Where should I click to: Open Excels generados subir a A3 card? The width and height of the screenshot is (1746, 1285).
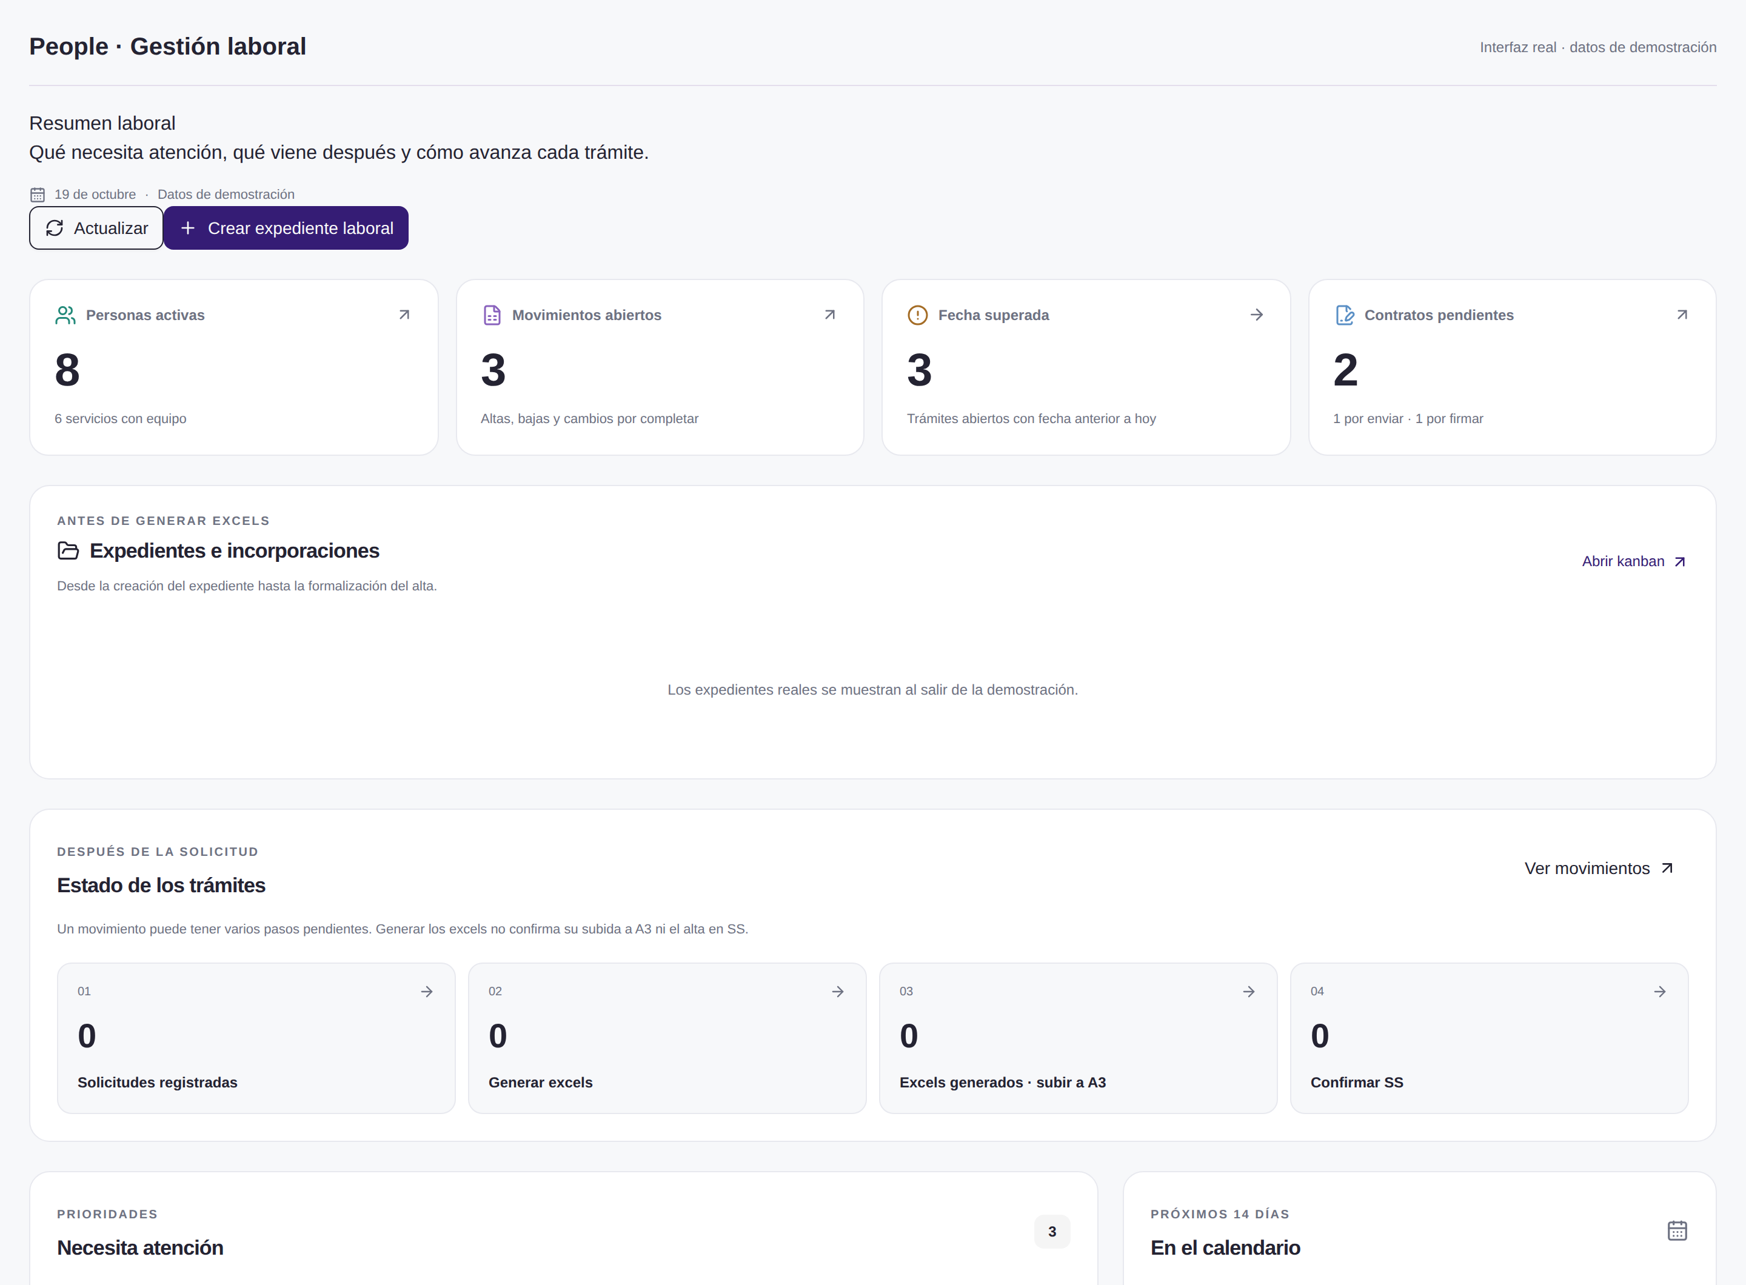click(x=1078, y=1038)
